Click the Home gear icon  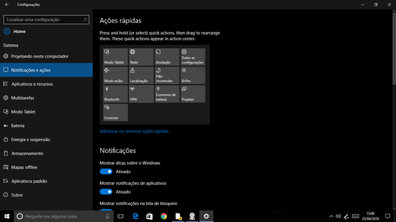pos(7,31)
